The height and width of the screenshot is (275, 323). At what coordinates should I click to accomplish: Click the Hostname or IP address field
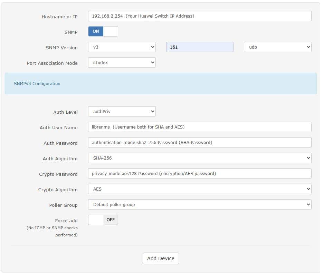[200, 16]
